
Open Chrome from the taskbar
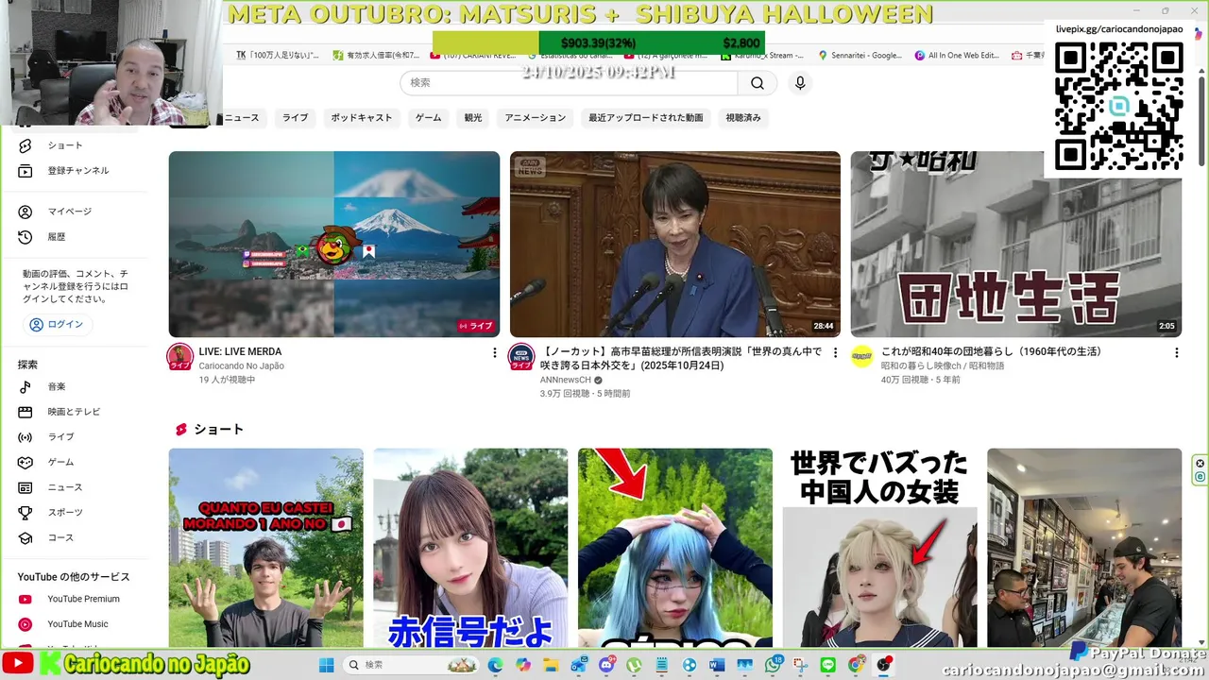(x=856, y=665)
